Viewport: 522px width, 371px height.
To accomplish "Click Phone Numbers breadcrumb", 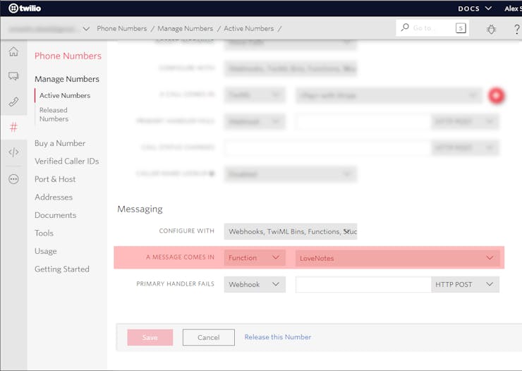I will 122,29.
